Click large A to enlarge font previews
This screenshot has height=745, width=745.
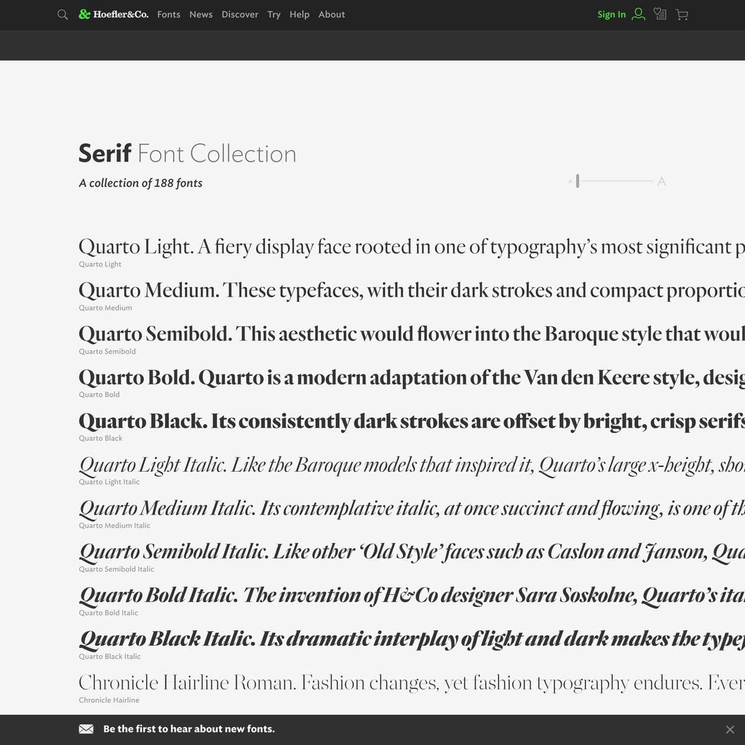(661, 181)
